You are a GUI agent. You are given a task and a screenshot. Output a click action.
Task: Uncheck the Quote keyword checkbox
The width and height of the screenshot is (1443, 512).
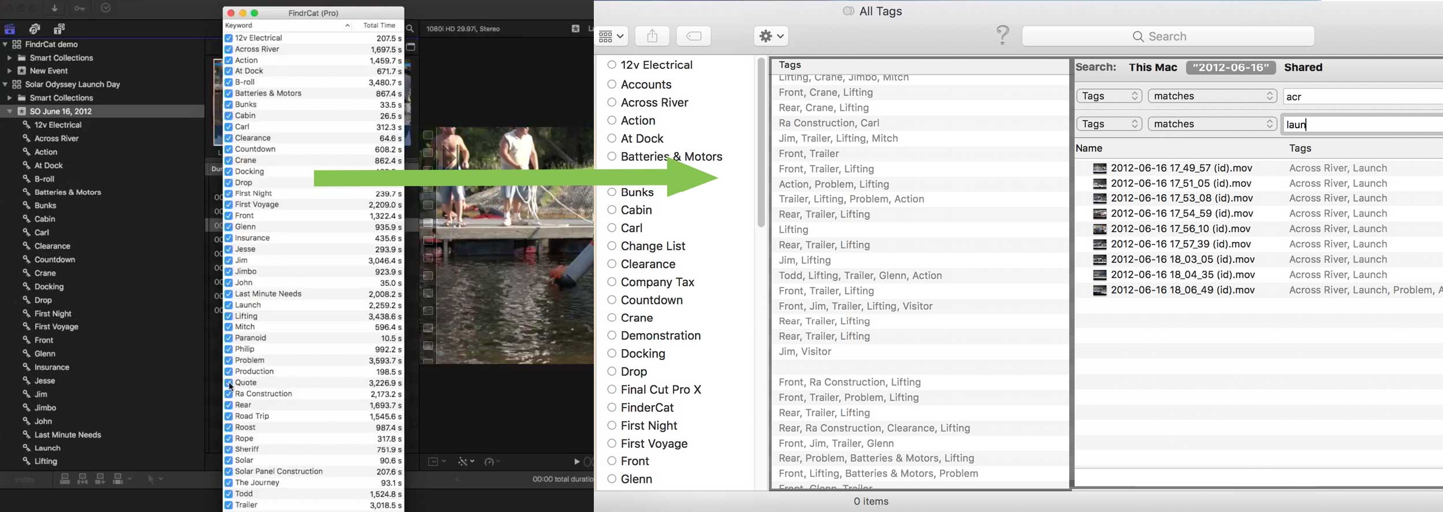pyautogui.click(x=228, y=383)
